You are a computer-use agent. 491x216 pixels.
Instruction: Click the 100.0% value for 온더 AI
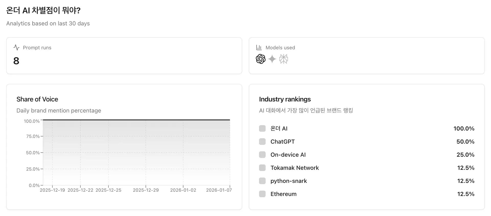464,129
